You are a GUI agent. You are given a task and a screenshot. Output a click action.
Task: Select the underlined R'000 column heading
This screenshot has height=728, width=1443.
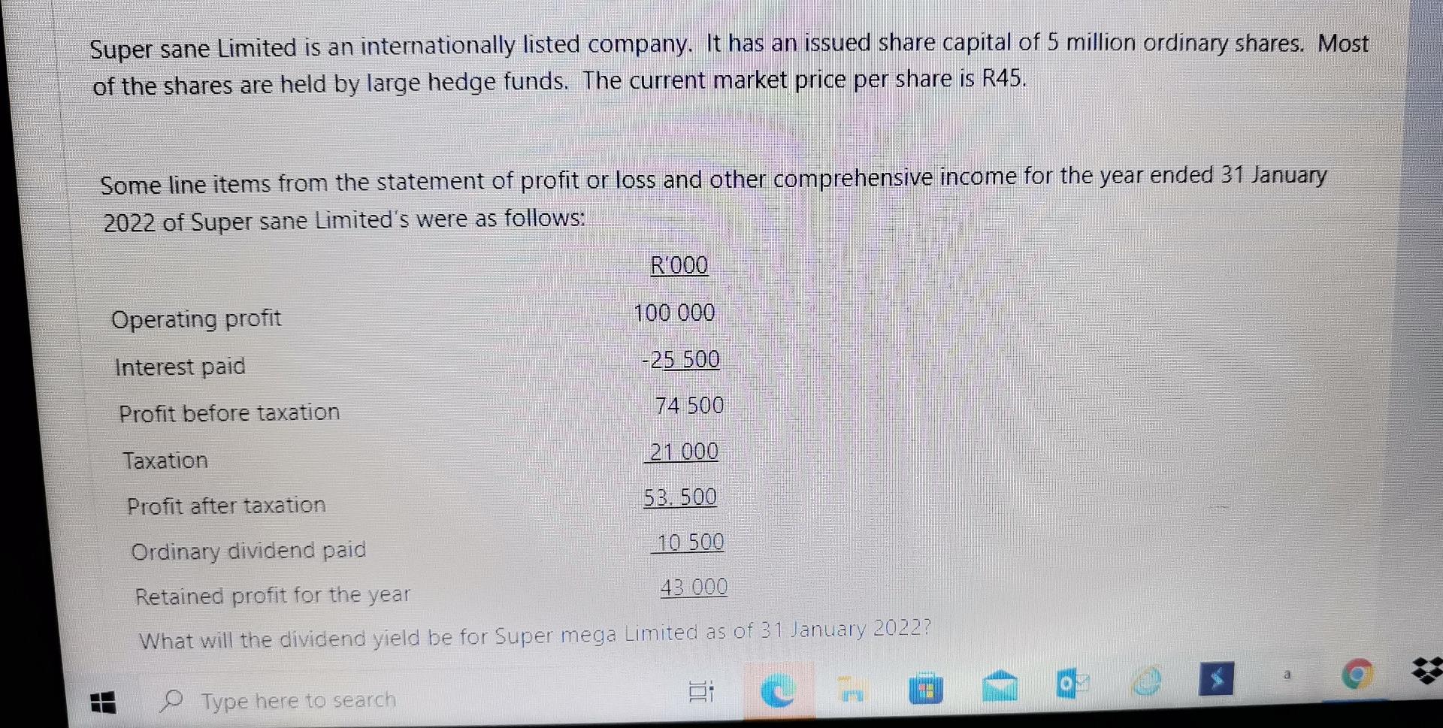(679, 265)
